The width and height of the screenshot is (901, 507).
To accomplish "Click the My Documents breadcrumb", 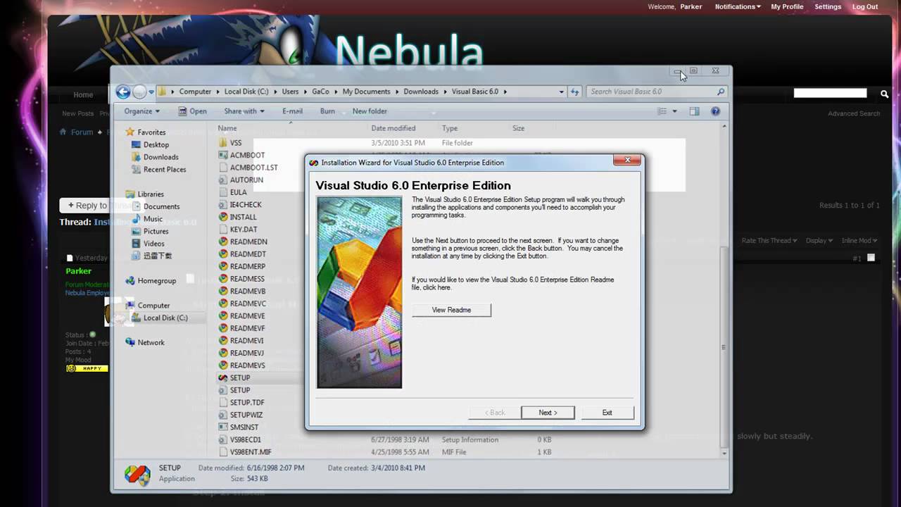I will click(366, 92).
